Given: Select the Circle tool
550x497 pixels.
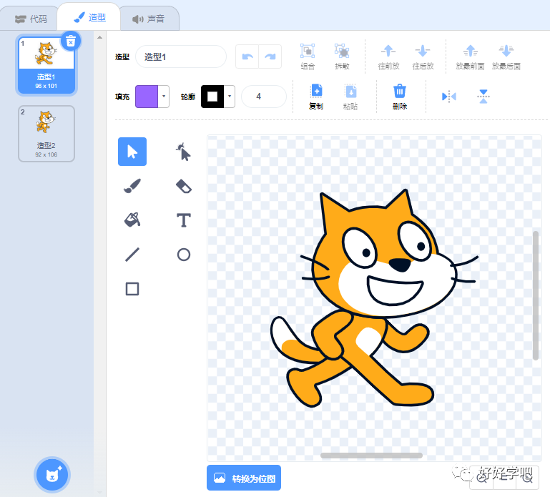Looking at the screenshot, I should (183, 255).
